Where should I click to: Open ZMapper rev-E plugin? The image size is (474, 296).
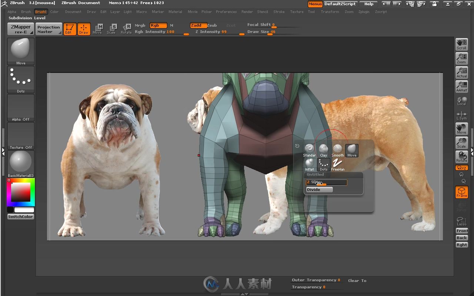click(21, 29)
